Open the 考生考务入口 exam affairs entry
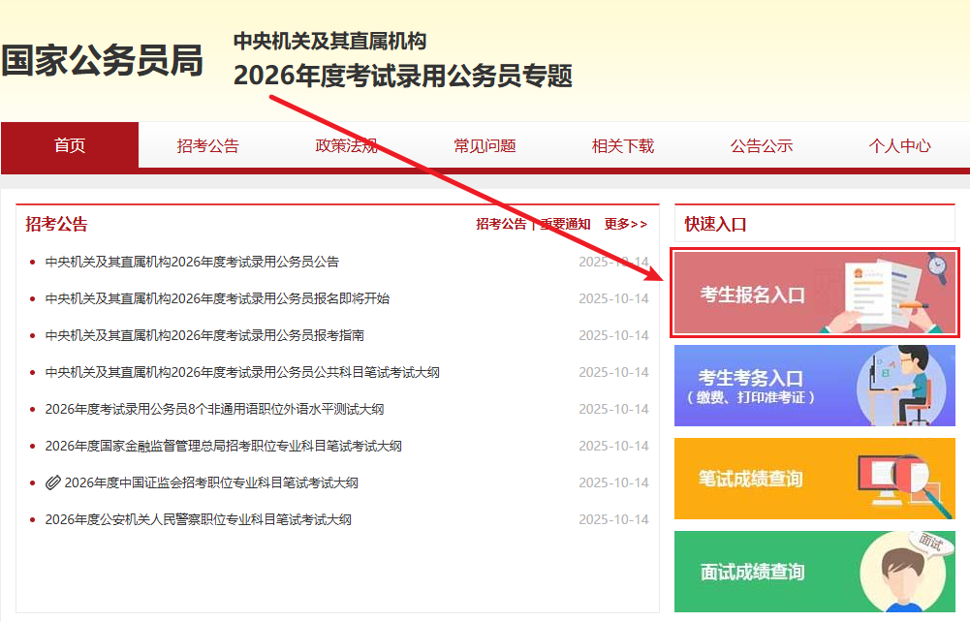The width and height of the screenshot is (970, 622). pyautogui.click(x=814, y=386)
